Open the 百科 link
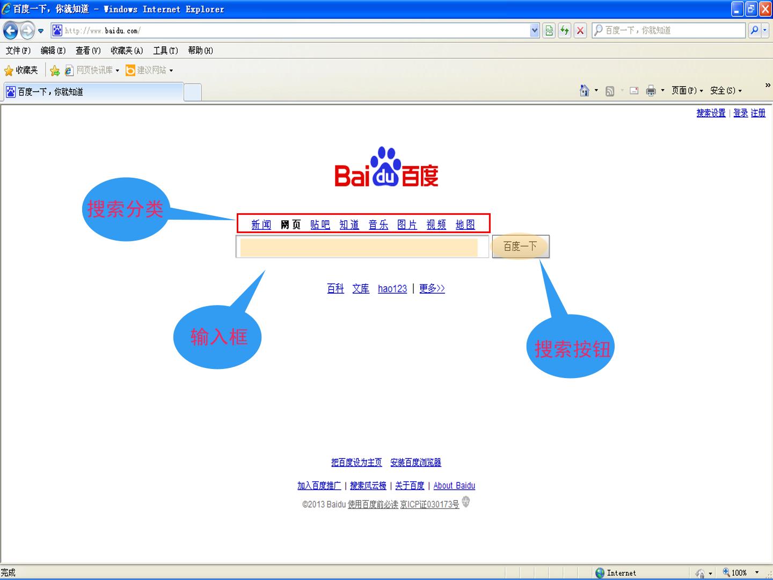 point(336,289)
